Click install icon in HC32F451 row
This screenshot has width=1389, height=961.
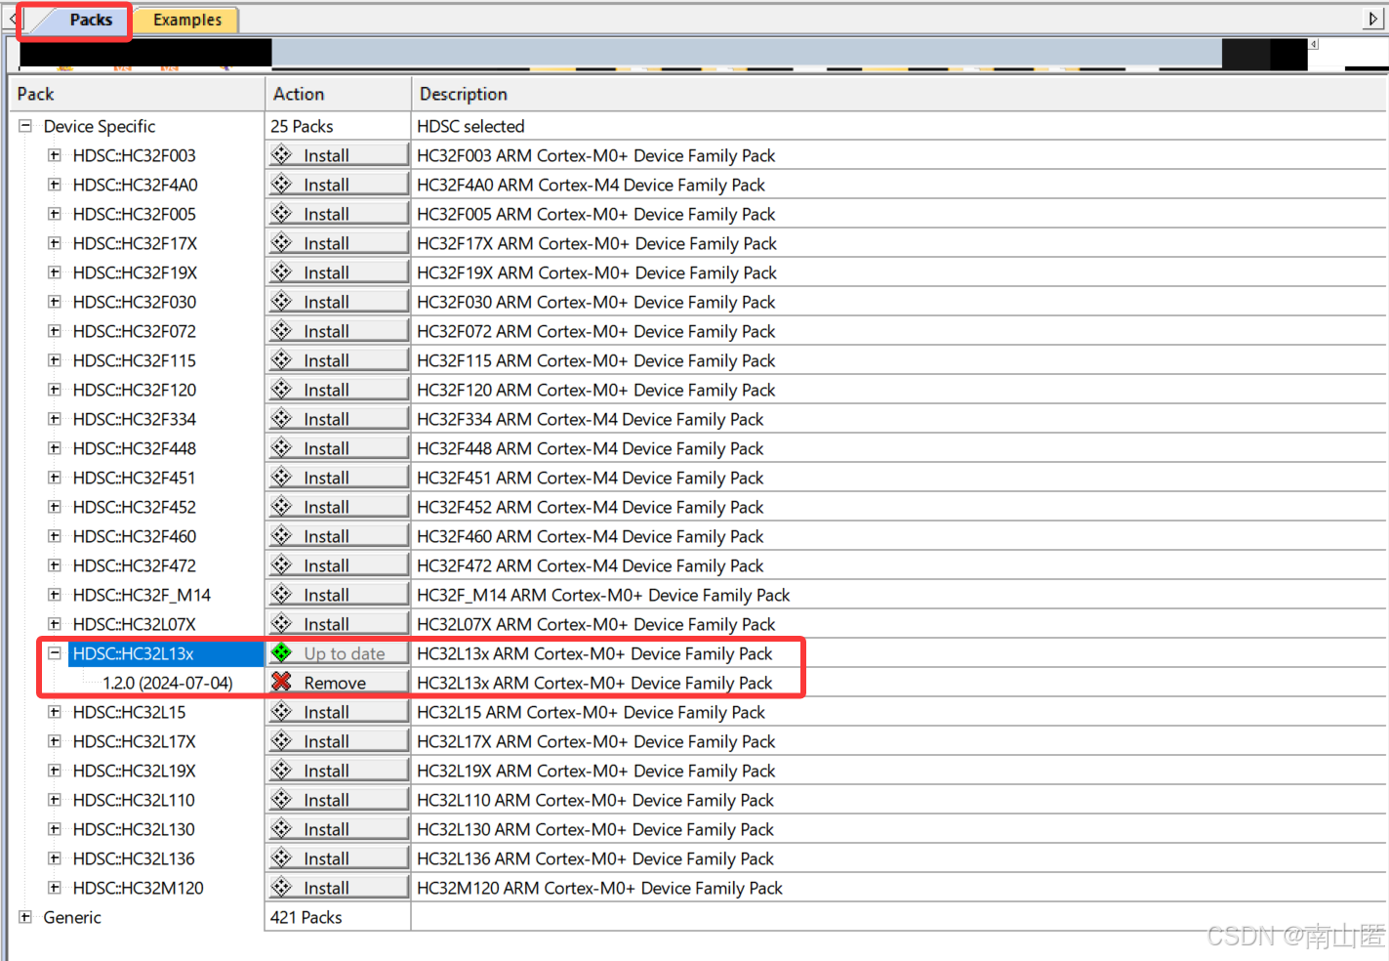click(282, 477)
